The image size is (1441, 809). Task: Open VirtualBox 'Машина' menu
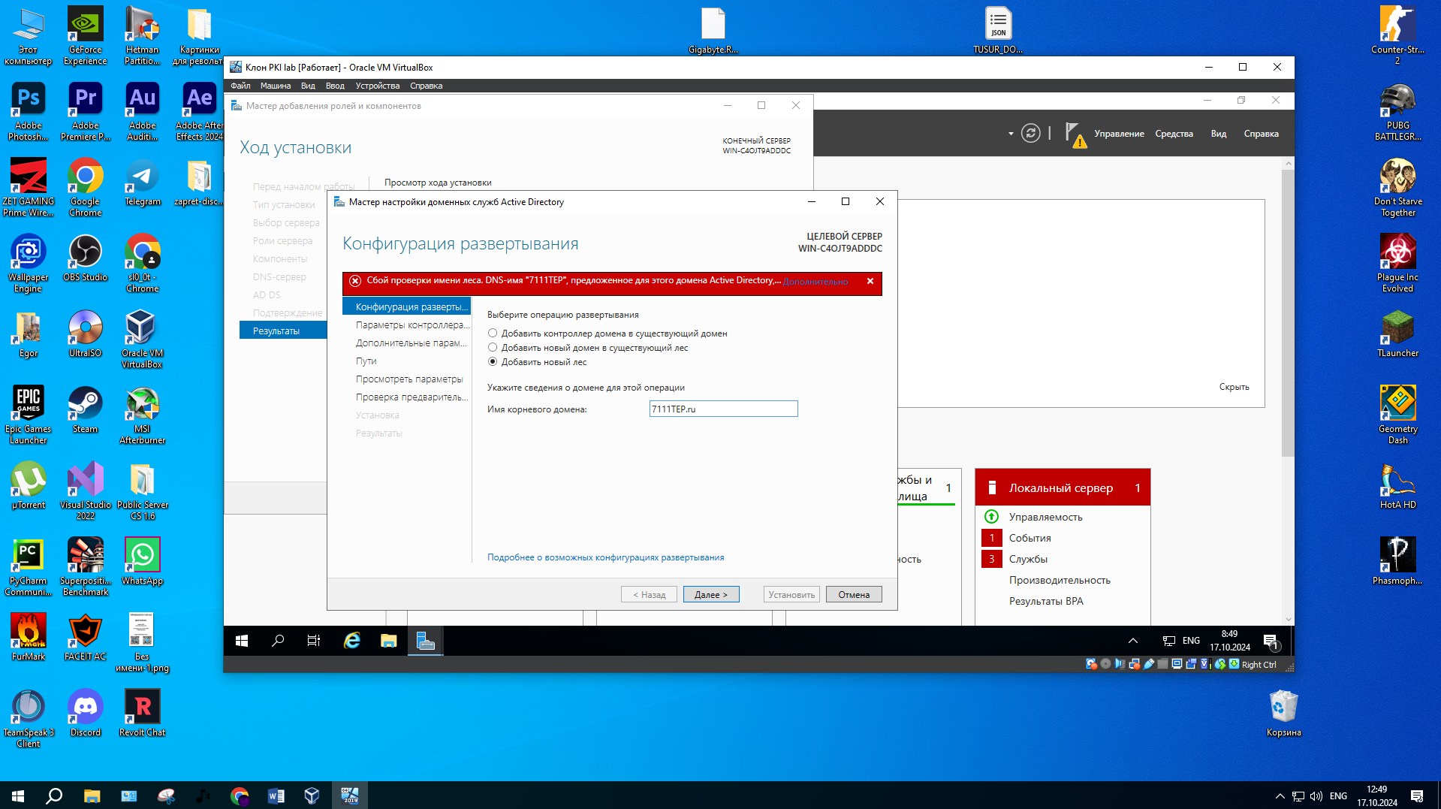point(276,86)
